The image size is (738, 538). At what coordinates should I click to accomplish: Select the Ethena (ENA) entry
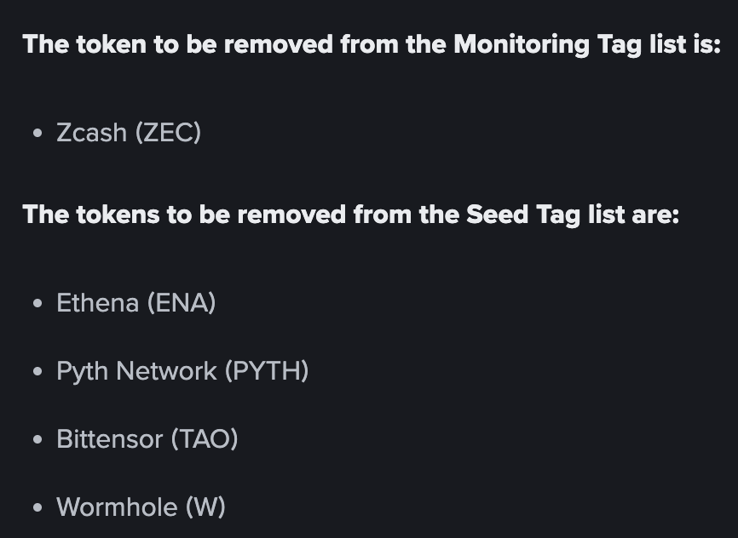pyautogui.click(x=136, y=303)
